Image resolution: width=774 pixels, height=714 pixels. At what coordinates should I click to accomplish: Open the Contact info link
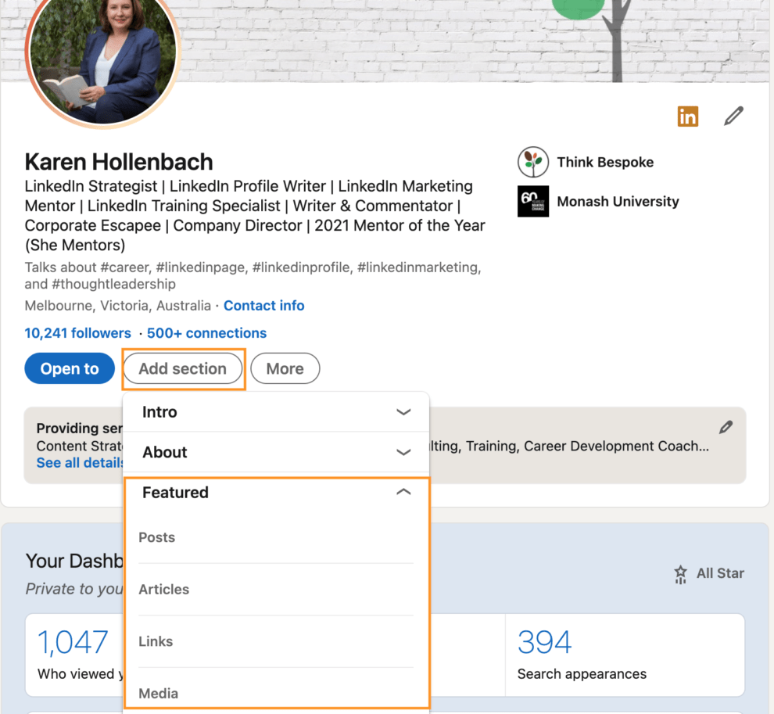[263, 305]
